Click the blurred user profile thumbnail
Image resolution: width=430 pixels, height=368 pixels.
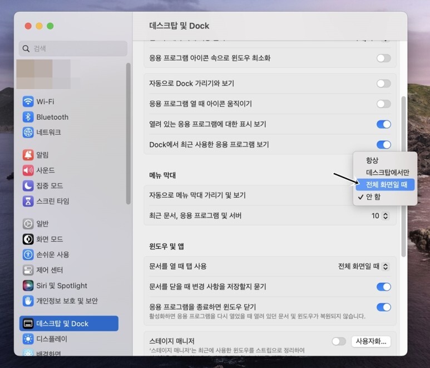pos(43,74)
